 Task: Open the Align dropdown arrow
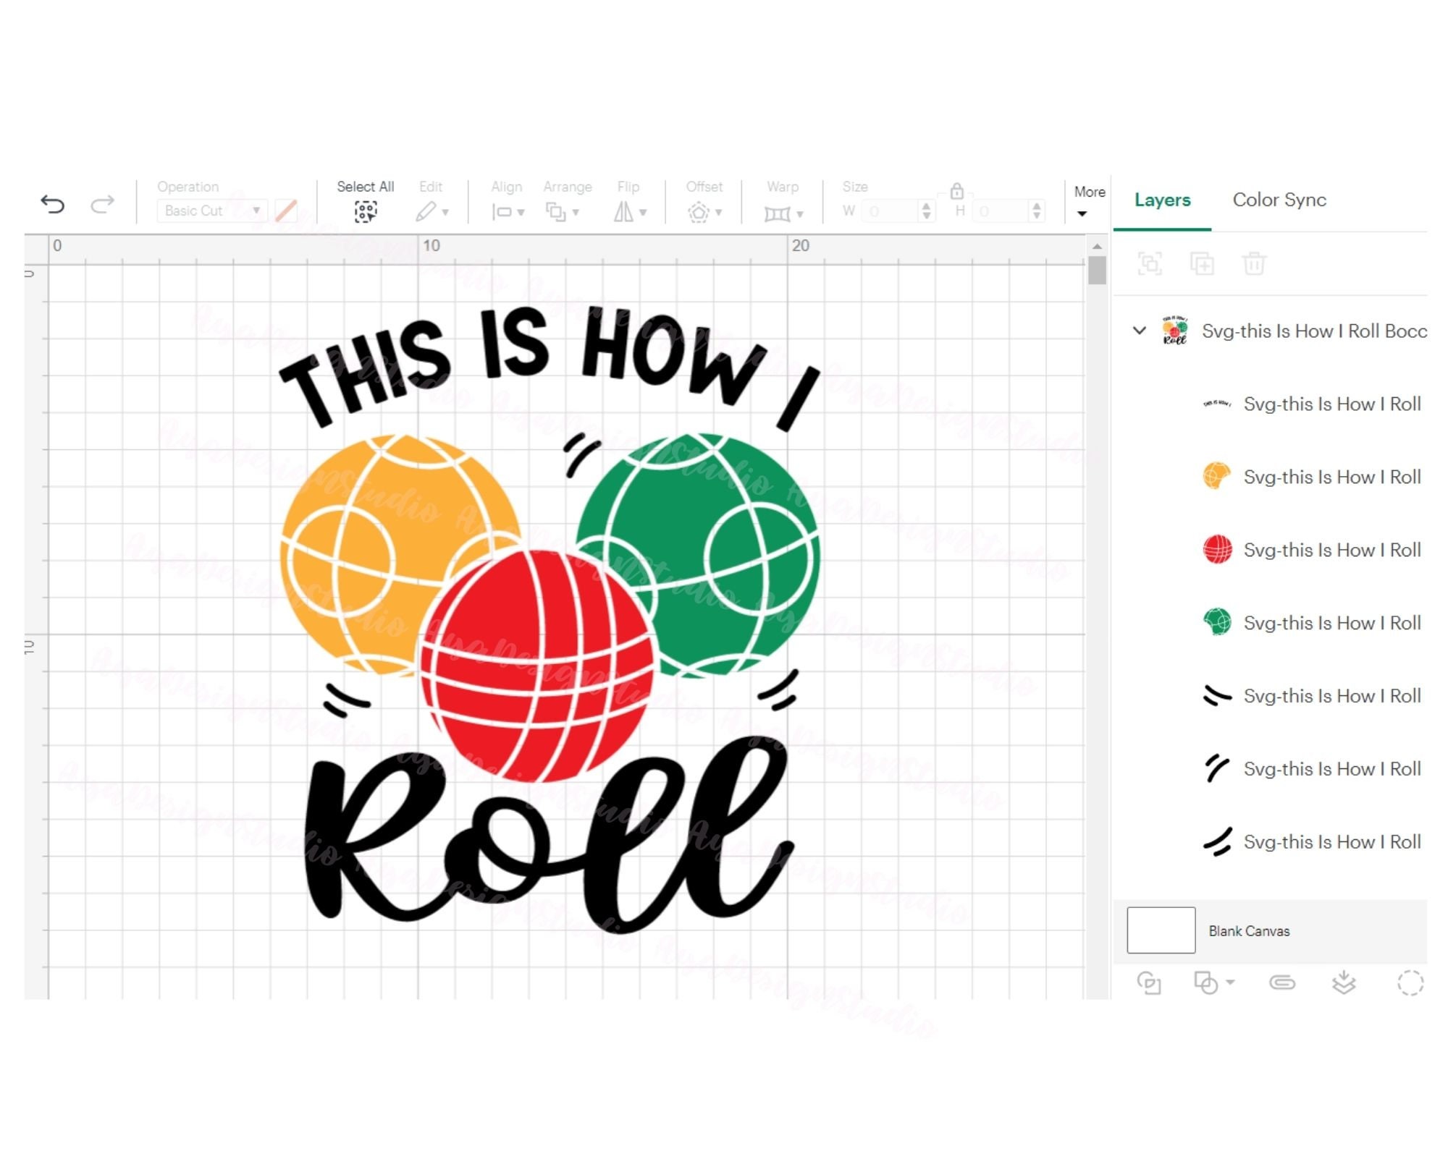[521, 213]
